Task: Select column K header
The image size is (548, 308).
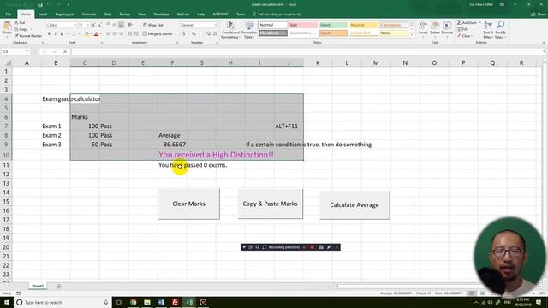Action: tap(318, 62)
